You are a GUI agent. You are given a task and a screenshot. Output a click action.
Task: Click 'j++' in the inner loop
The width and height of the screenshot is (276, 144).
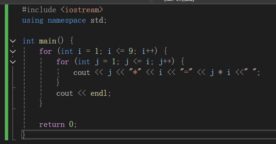165,62
